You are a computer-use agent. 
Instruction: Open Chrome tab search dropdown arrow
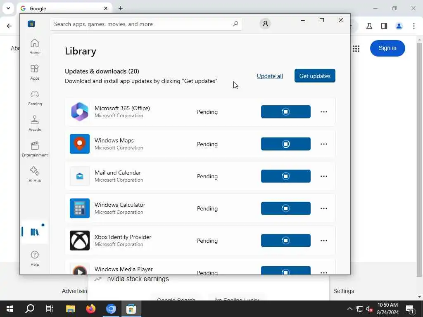[x=8, y=8]
